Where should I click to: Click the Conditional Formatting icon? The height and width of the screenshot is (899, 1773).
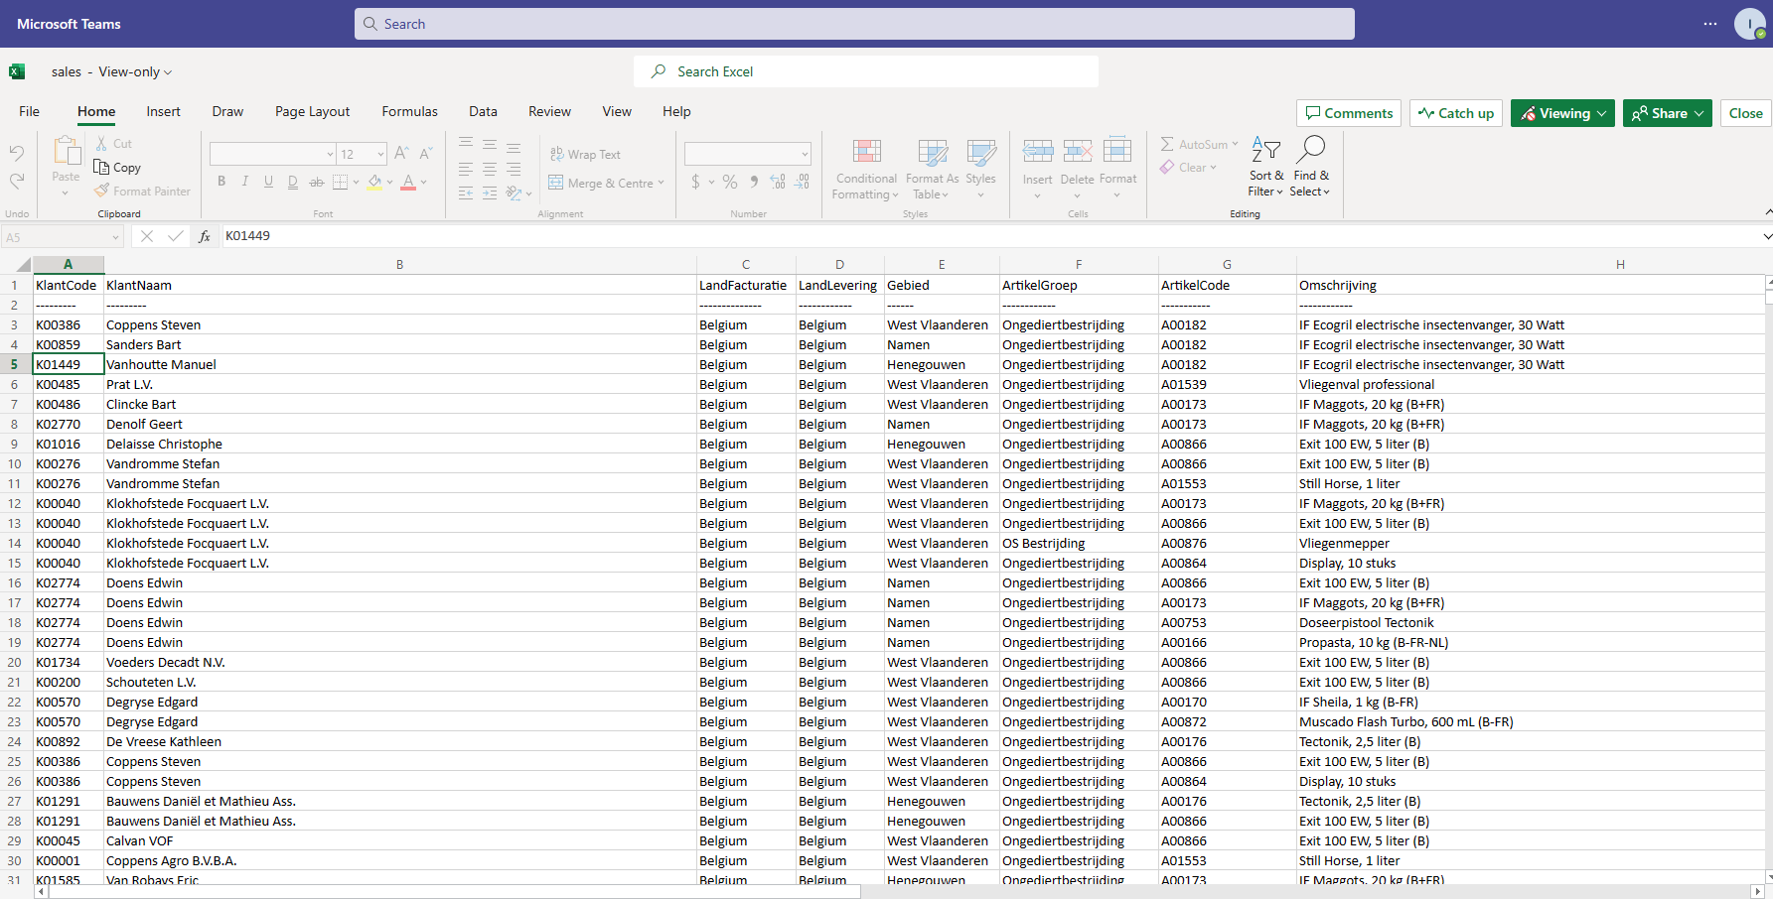point(866,152)
